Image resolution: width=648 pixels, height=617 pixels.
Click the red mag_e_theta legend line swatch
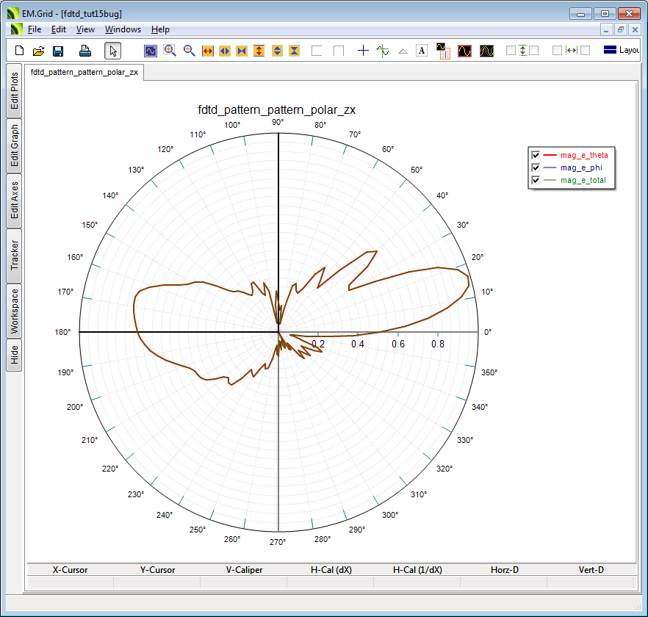pyautogui.click(x=550, y=155)
